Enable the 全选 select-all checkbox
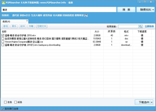Viewport: 156px width, 111px height. [5, 102]
